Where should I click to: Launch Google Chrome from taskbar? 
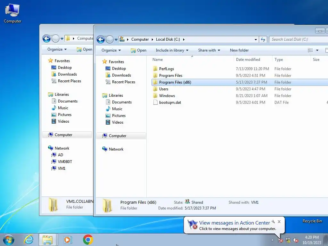(x=88, y=240)
